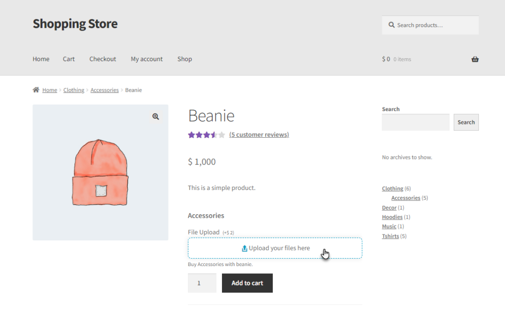
Task: Open the Music category link
Action: tap(389, 226)
